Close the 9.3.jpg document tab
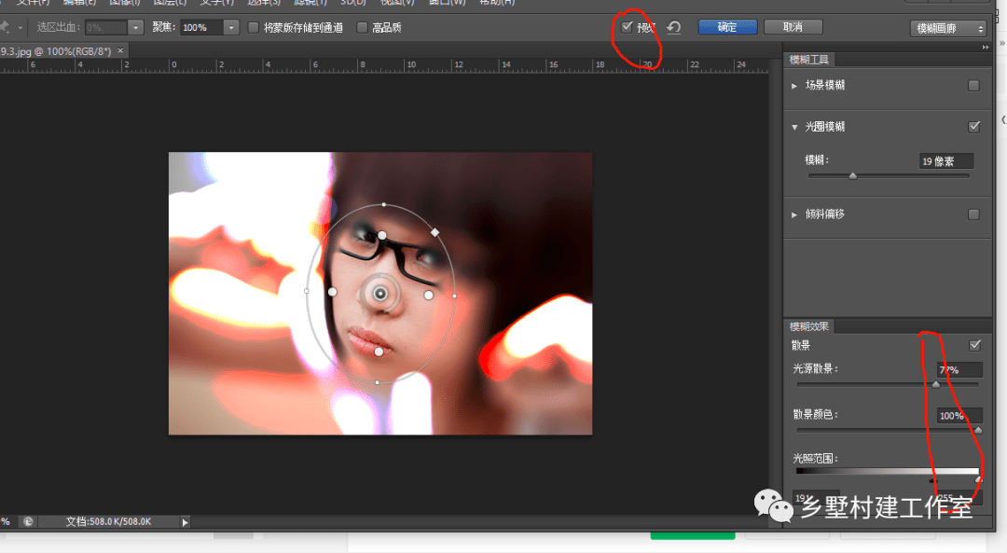1007x553 pixels. tap(120, 50)
